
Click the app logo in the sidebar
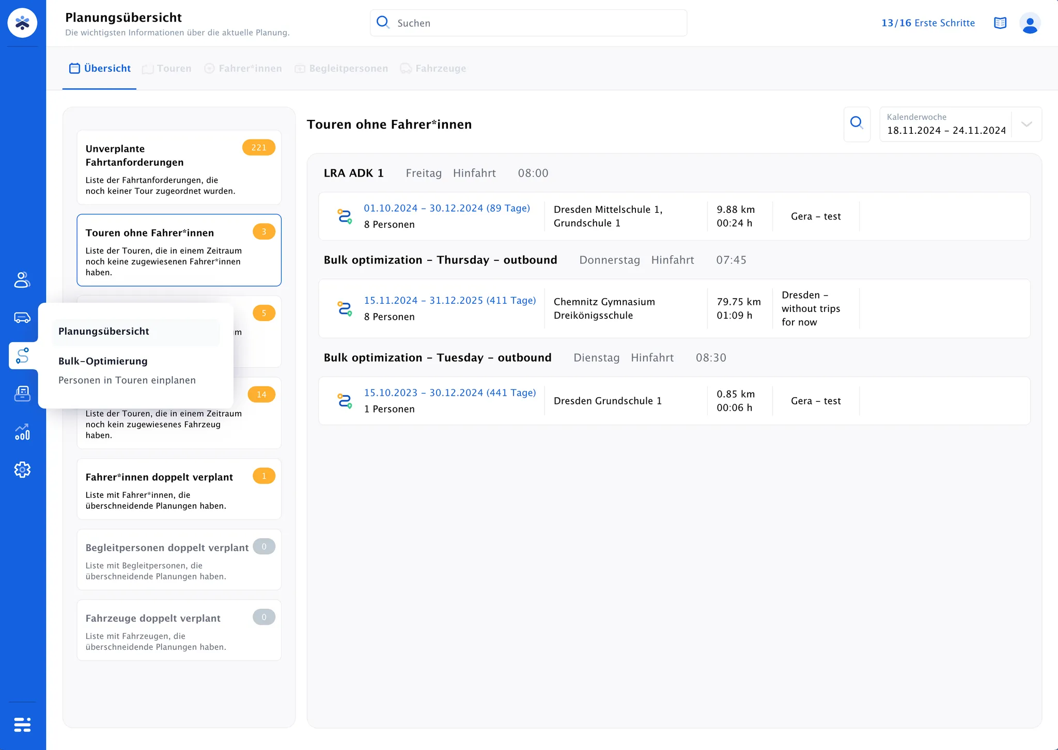coord(22,23)
